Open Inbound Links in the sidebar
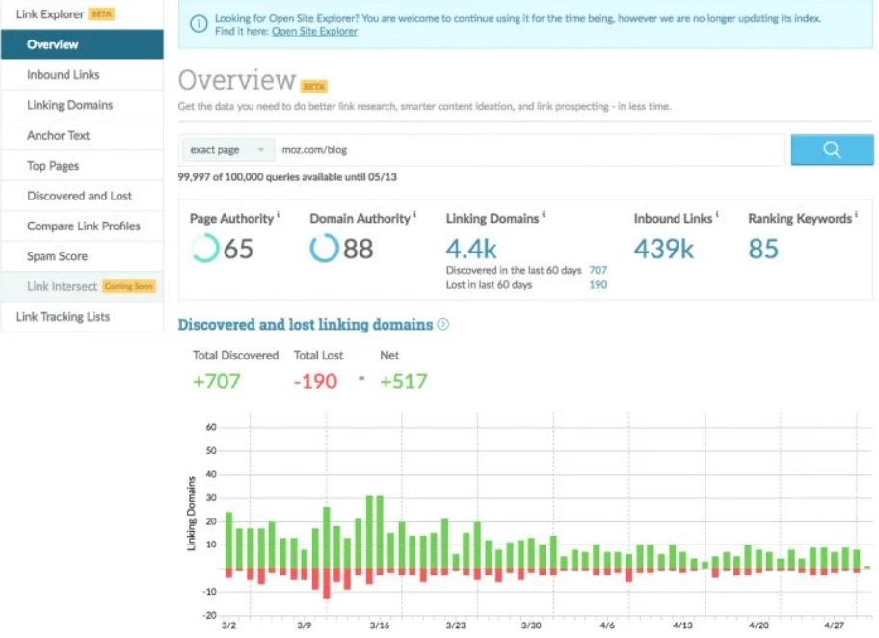The height and width of the screenshot is (638, 879). 83,74
